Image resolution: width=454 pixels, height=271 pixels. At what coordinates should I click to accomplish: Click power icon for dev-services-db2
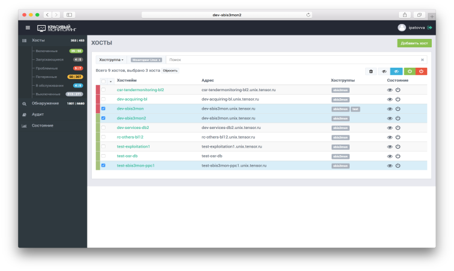point(398,127)
